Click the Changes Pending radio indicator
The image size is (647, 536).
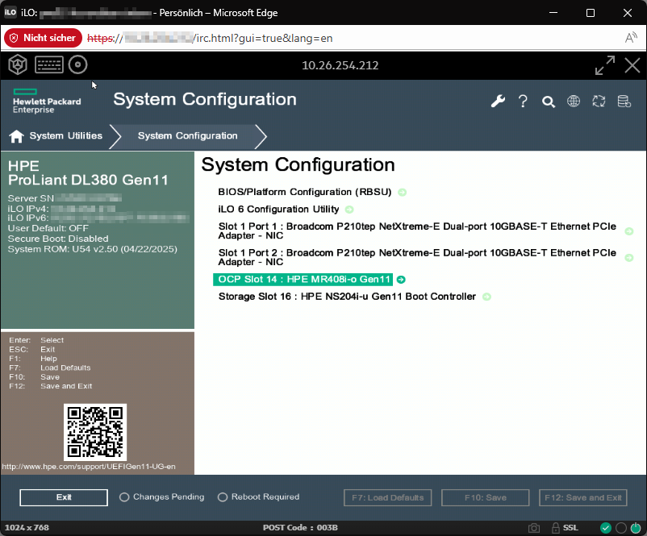pos(124,497)
